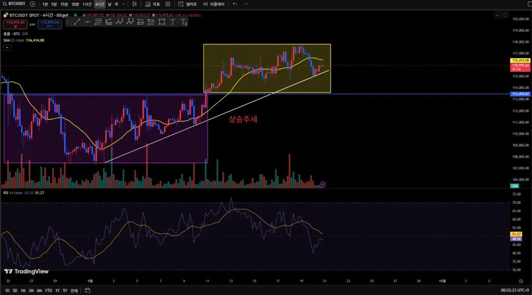Viewport: 532px width, 295px height.
Task: Start 리플레이 bar replay mode
Action: [x=214, y=4]
